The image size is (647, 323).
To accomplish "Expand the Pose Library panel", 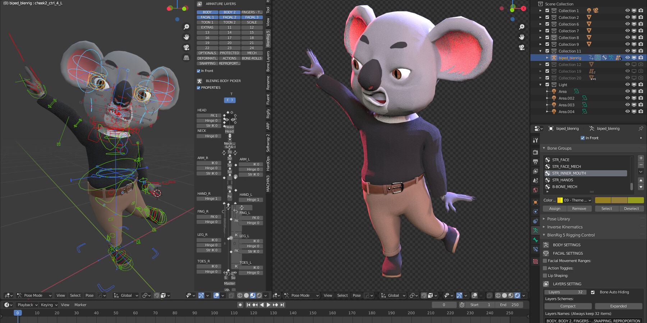I will point(558,219).
